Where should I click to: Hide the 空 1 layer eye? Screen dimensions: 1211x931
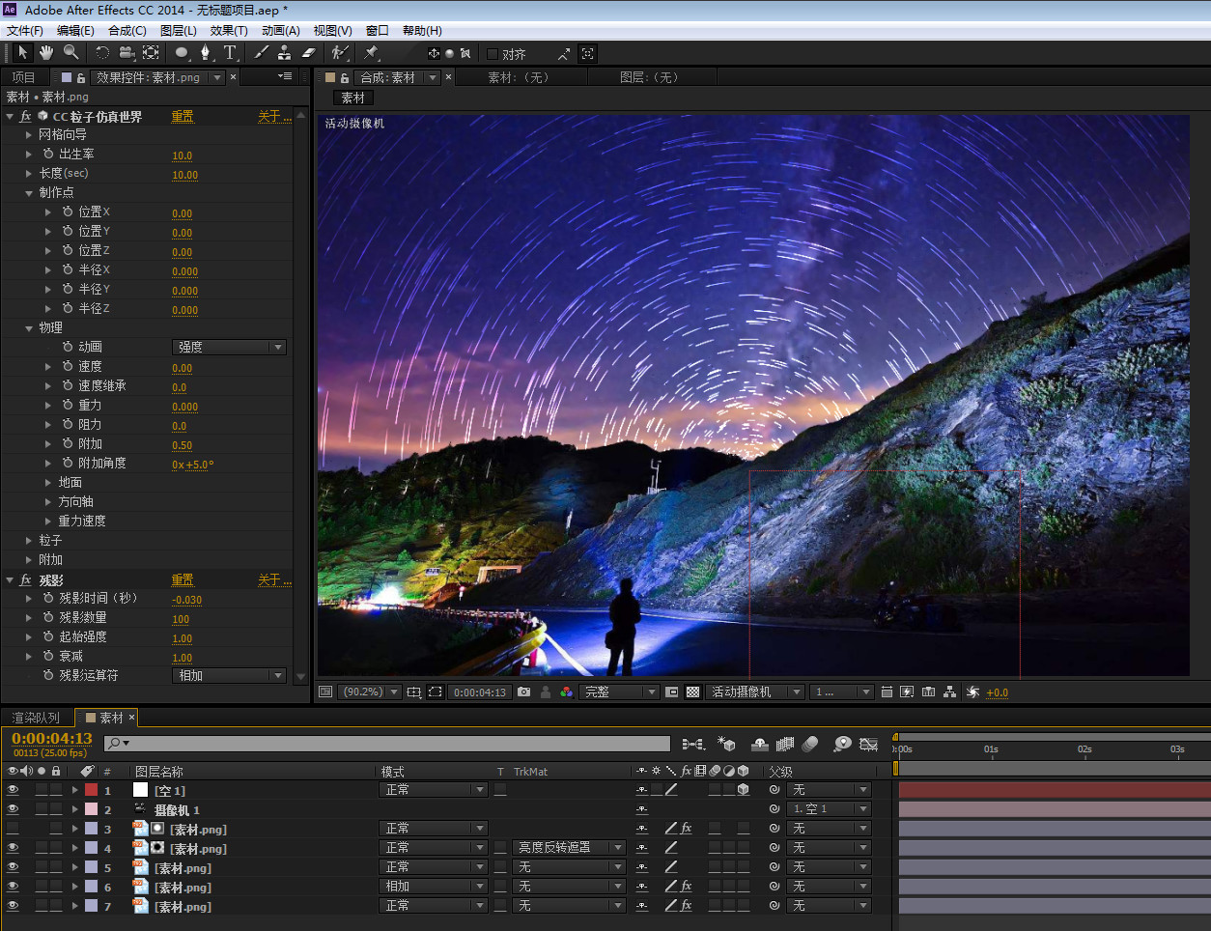(x=13, y=790)
